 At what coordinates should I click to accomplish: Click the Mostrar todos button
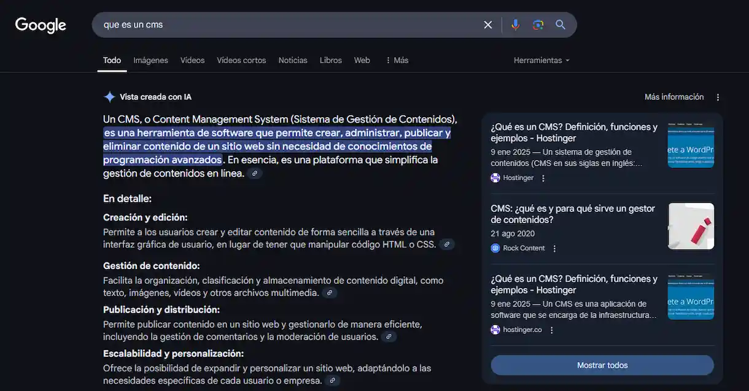point(602,365)
